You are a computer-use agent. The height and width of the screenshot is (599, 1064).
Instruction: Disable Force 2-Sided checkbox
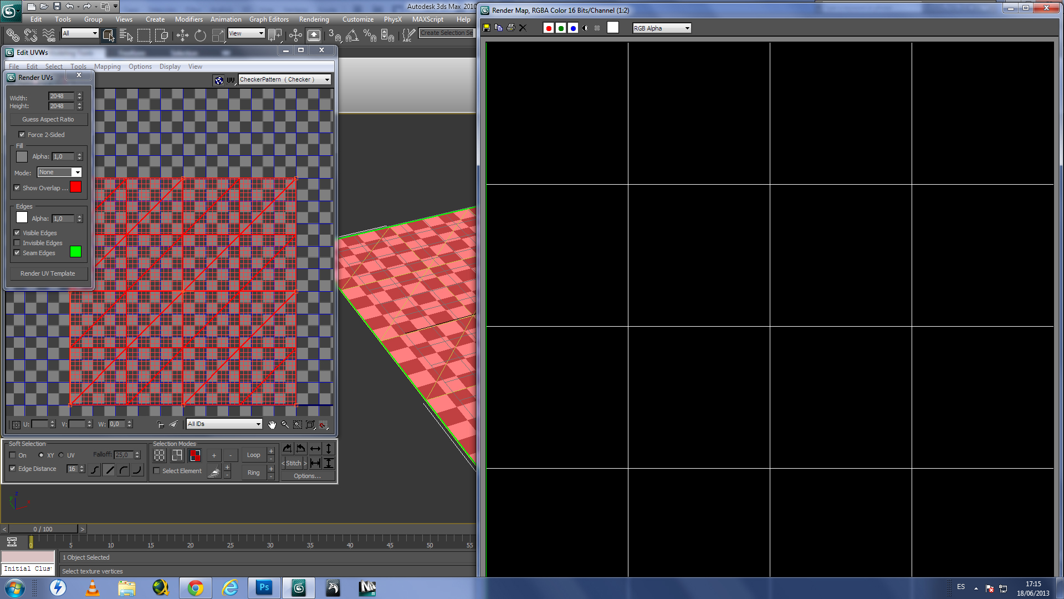tap(22, 134)
